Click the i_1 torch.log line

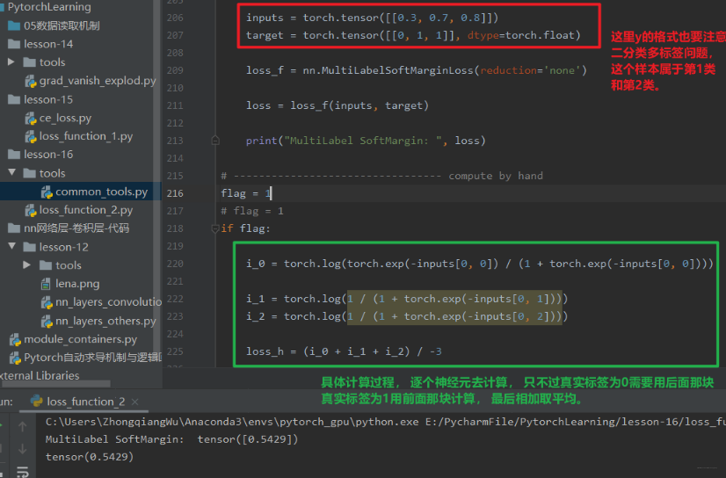point(407,299)
